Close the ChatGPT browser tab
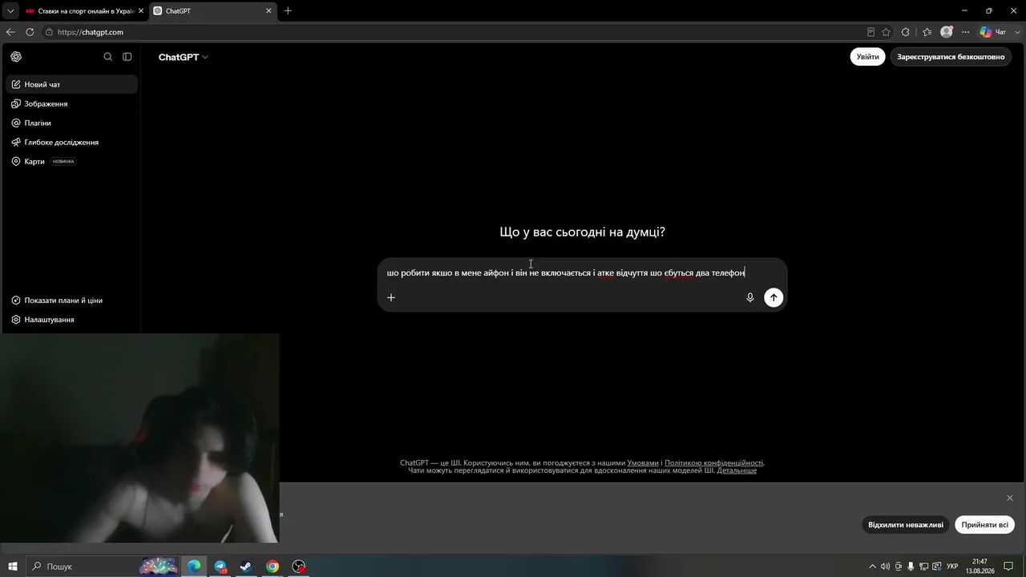The width and height of the screenshot is (1026, 577). coord(269,11)
